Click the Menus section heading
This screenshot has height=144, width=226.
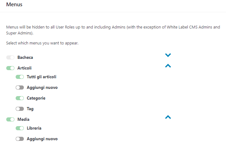tap(14, 5)
